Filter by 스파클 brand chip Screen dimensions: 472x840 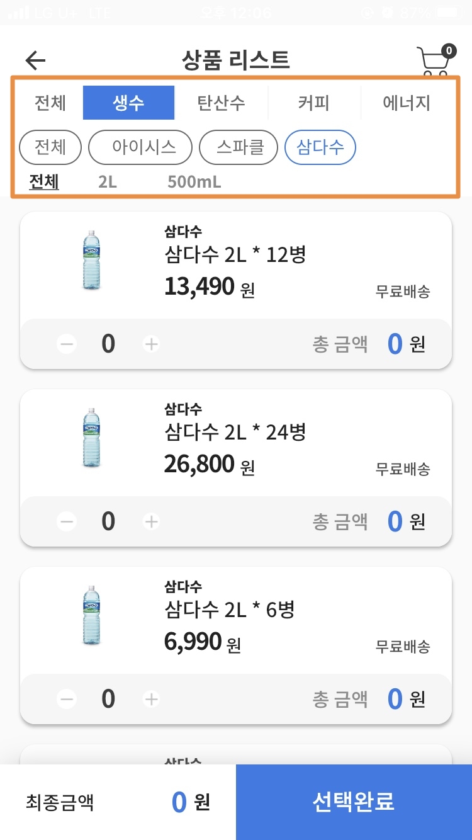pos(239,147)
